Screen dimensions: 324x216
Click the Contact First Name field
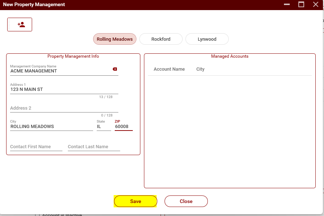36,147
